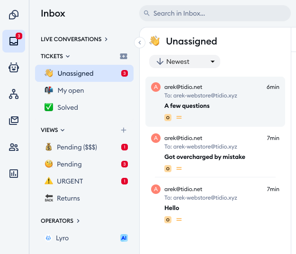Open the email campaigns envelope icon
296x254 pixels.
pos(14,120)
